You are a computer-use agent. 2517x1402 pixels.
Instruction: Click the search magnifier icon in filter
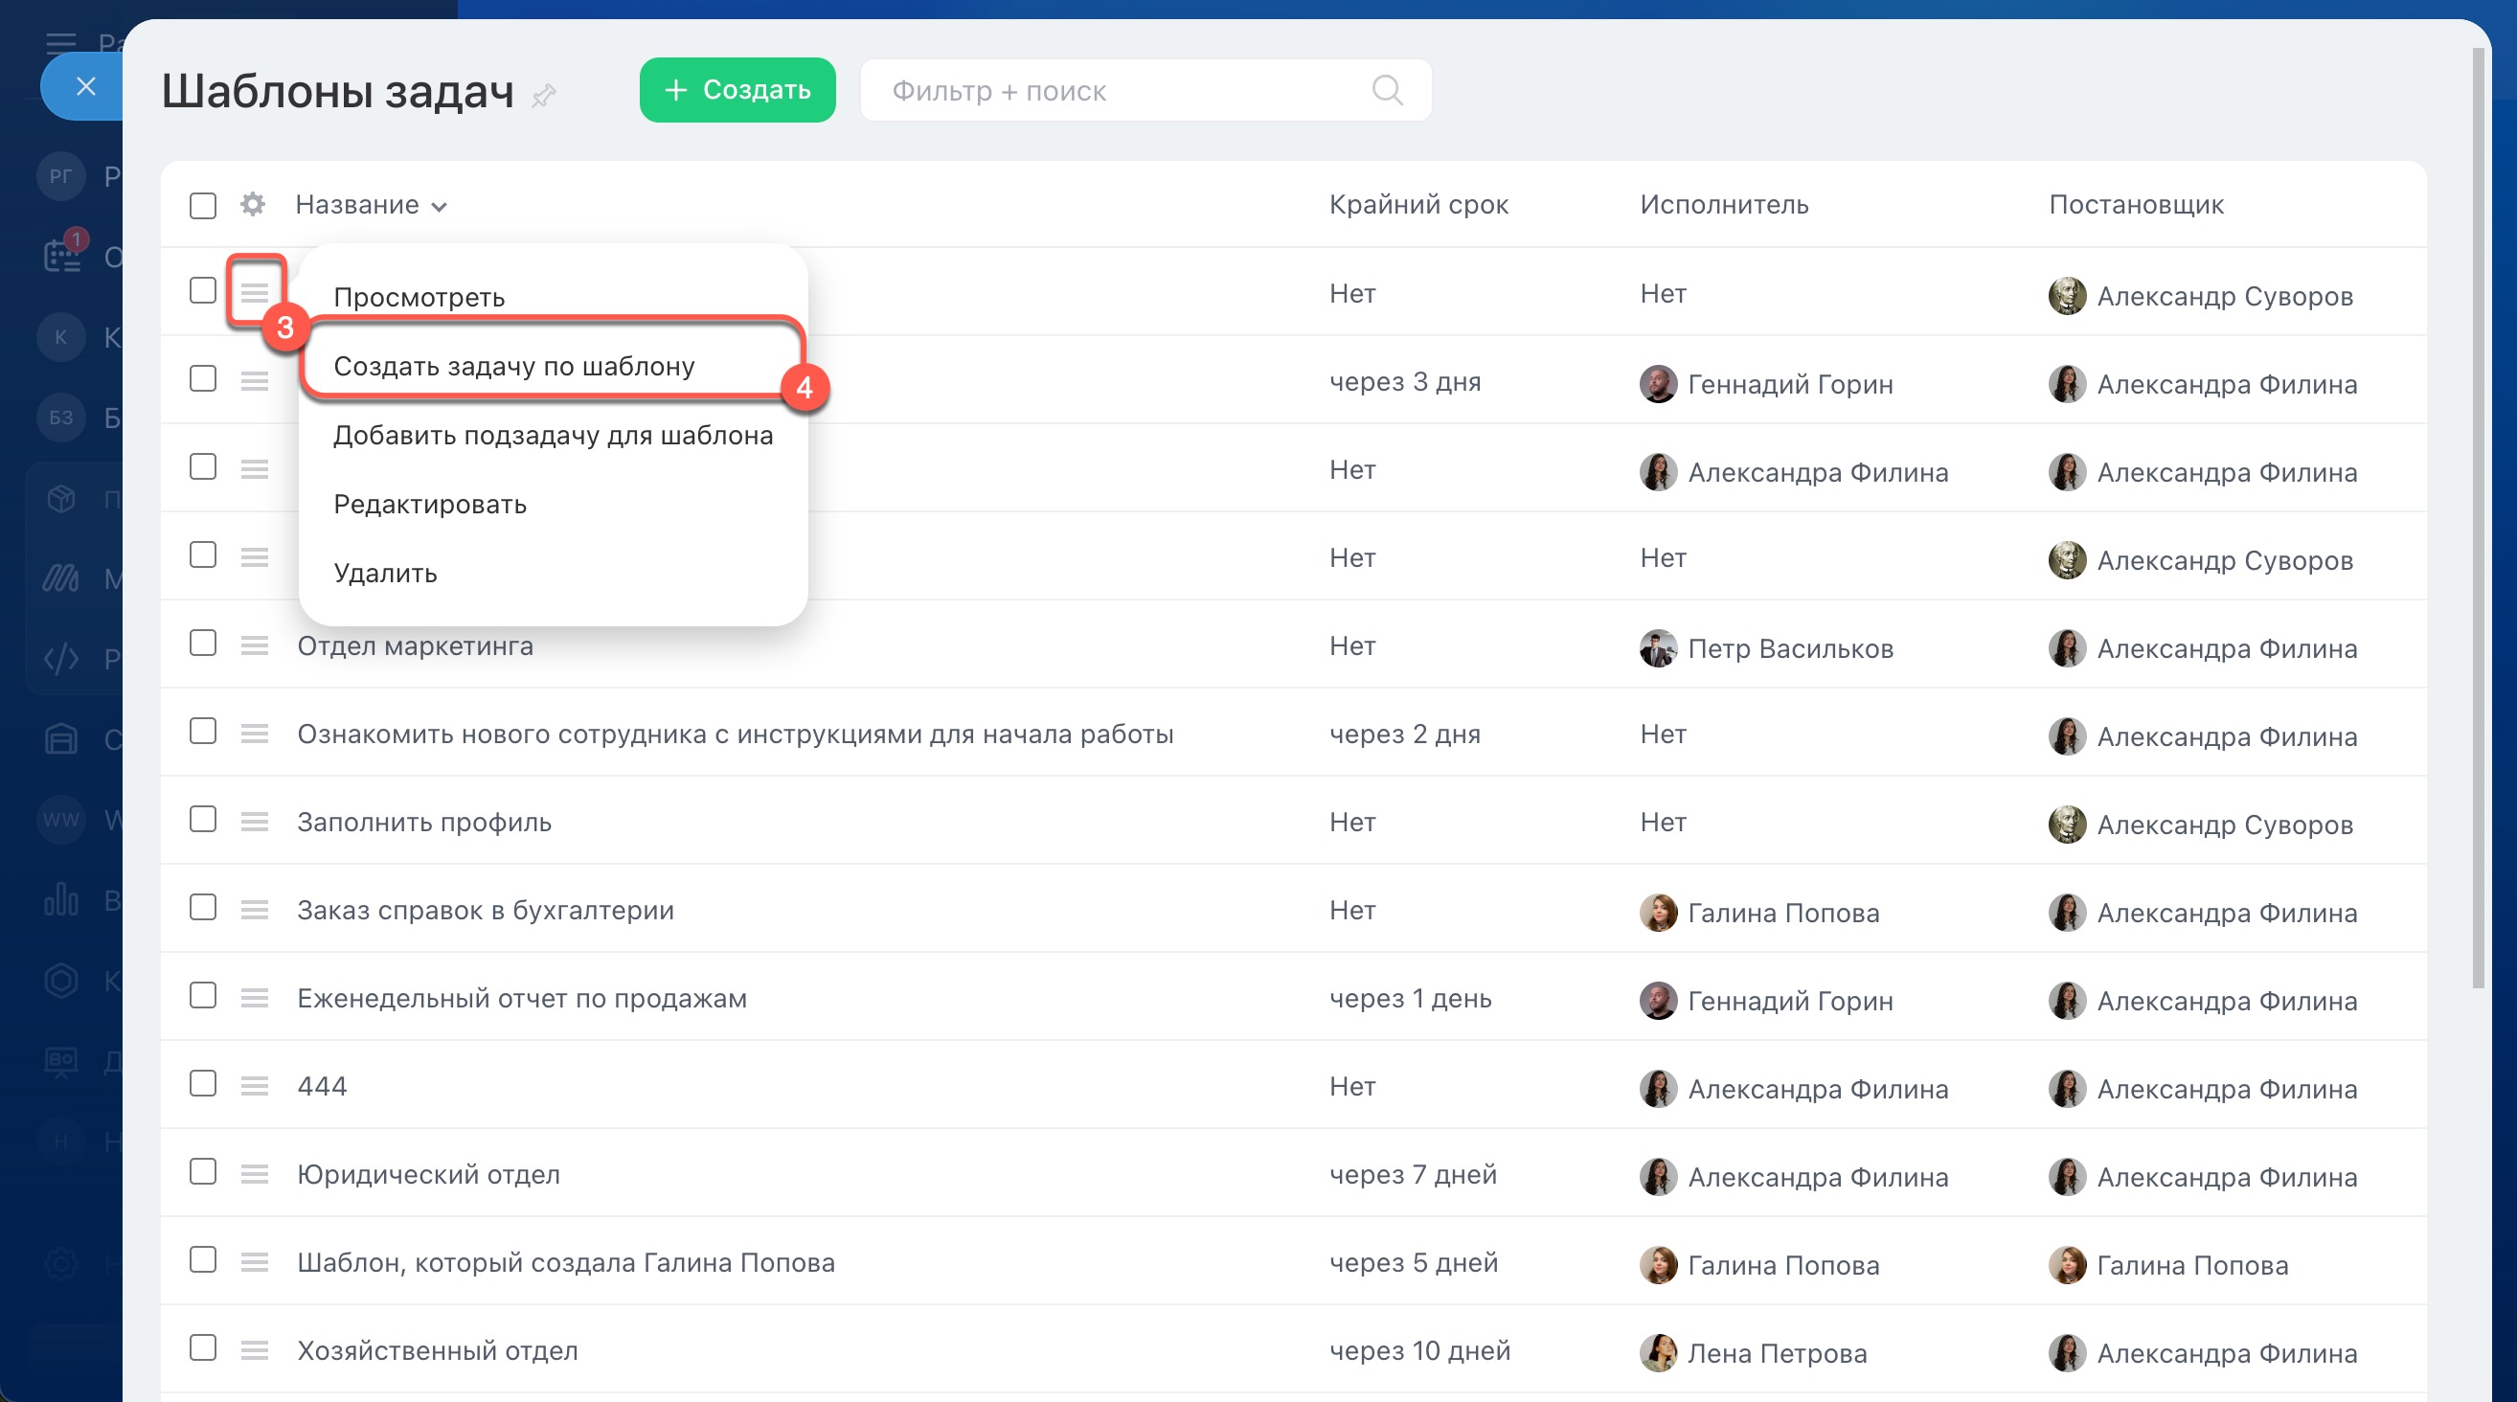tap(1387, 91)
